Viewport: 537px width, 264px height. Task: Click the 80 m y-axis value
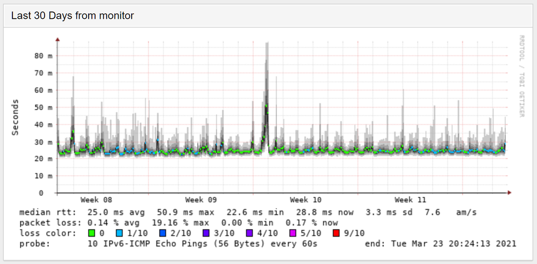pos(44,56)
